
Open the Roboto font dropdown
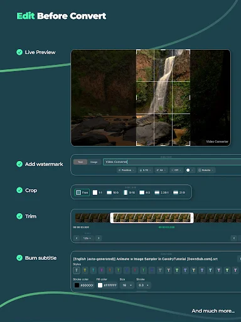point(206,170)
